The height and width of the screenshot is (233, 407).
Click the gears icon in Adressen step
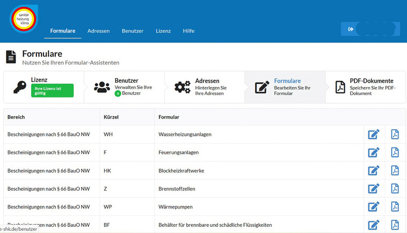click(x=182, y=87)
